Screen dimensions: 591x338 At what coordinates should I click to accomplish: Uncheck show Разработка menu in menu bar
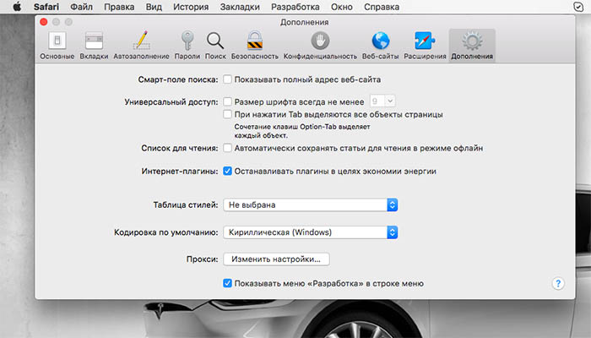pyautogui.click(x=227, y=283)
